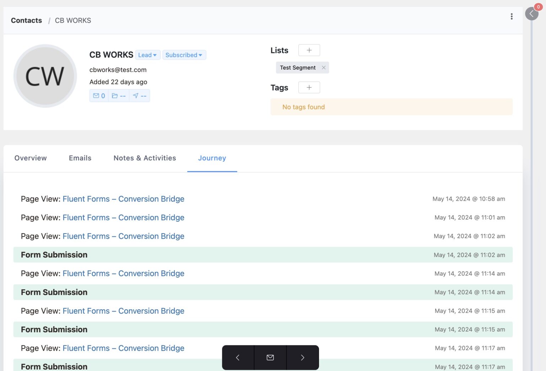
Task: Click the "No tags found" notice
Action: (391, 107)
